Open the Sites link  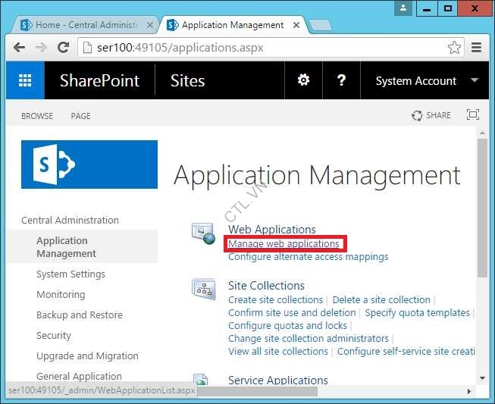[x=187, y=80]
